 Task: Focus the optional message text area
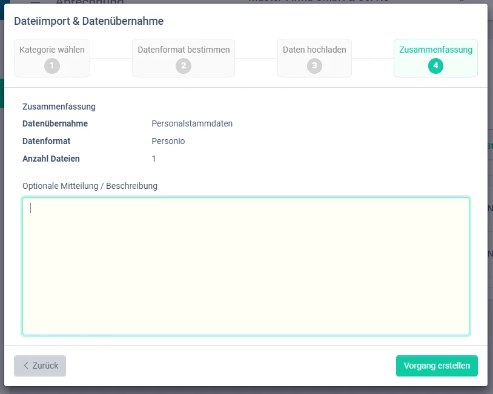tap(246, 266)
